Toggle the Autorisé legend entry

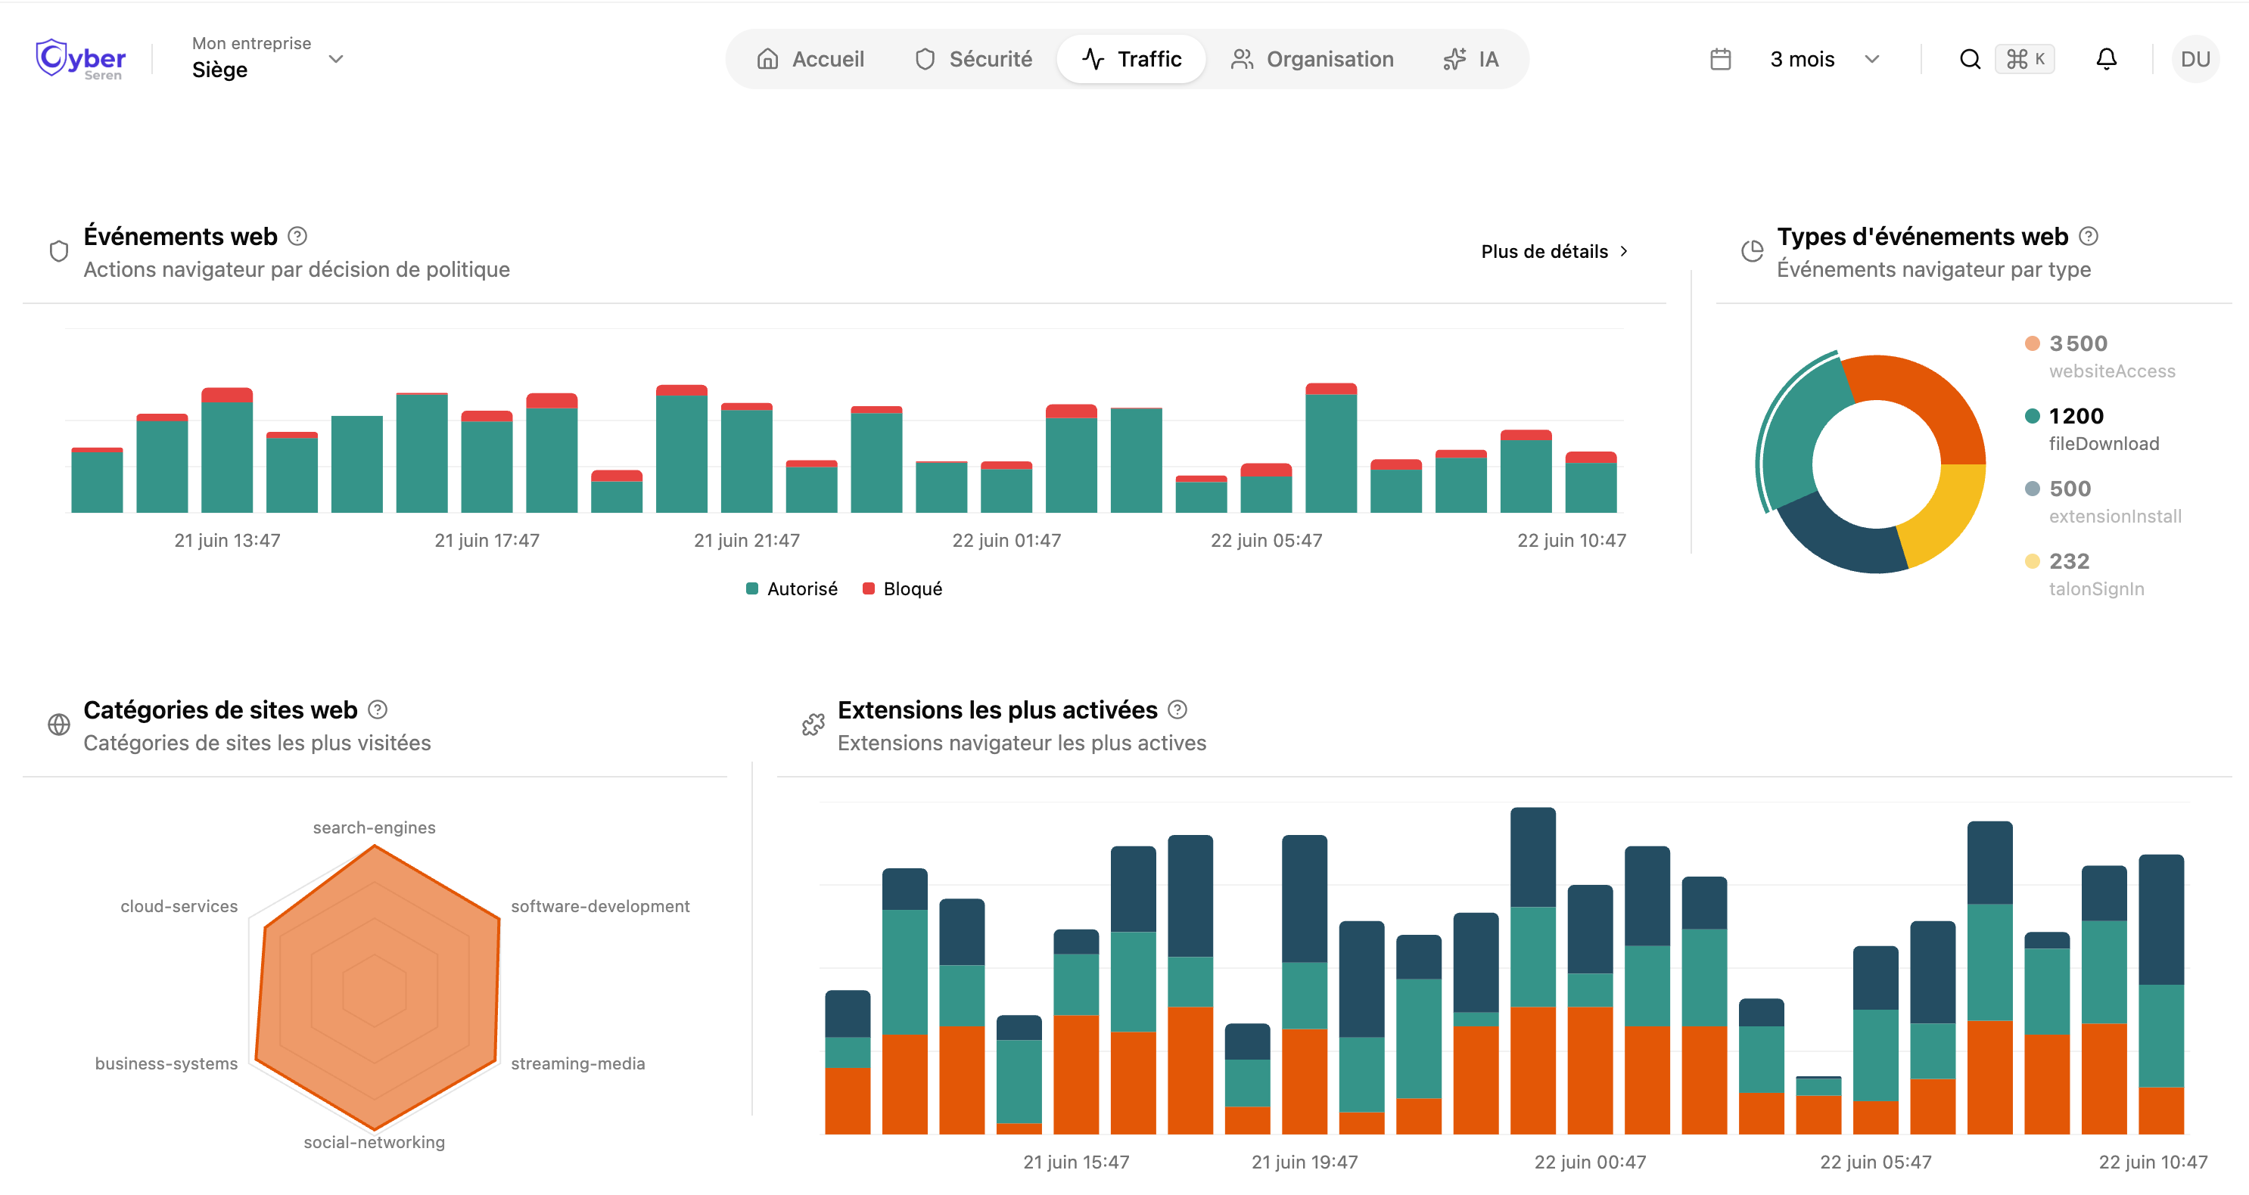791,588
